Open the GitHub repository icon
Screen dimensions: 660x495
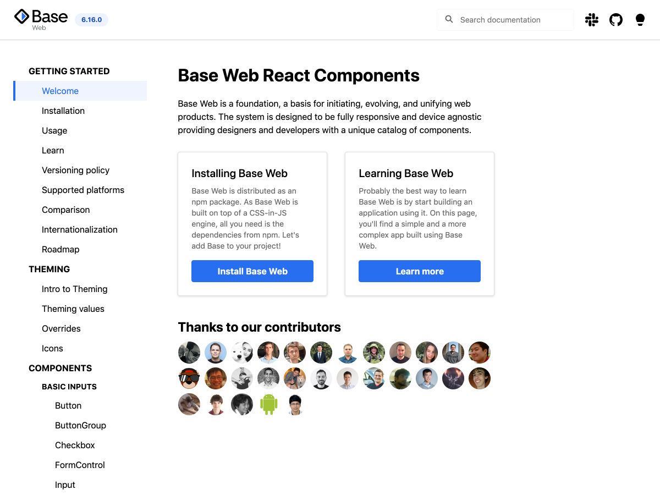click(x=616, y=20)
